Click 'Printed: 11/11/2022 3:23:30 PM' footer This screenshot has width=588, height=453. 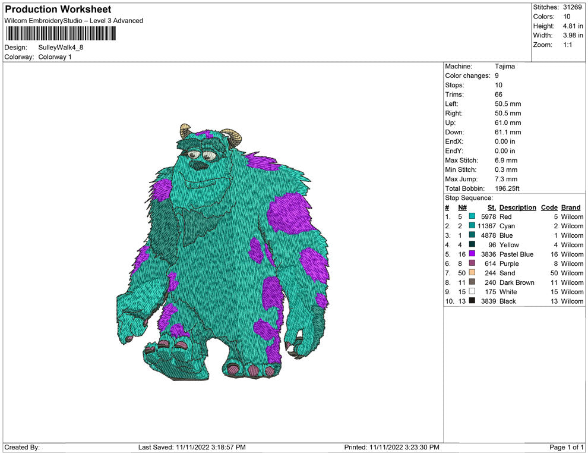(391, 447)
